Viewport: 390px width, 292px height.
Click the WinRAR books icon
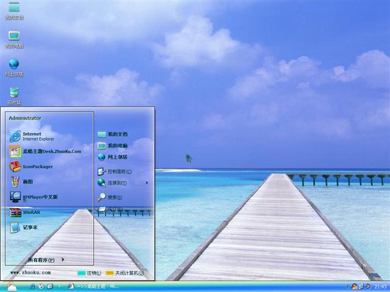(15, 212)
